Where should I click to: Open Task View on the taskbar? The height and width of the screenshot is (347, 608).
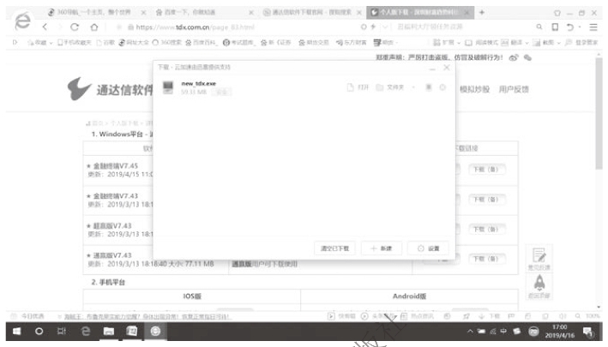(62, 332)
